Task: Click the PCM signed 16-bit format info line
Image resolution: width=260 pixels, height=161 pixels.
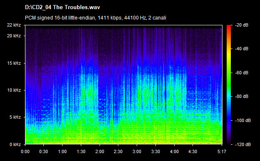Action: pyautogui.click(x=95, y=18)
